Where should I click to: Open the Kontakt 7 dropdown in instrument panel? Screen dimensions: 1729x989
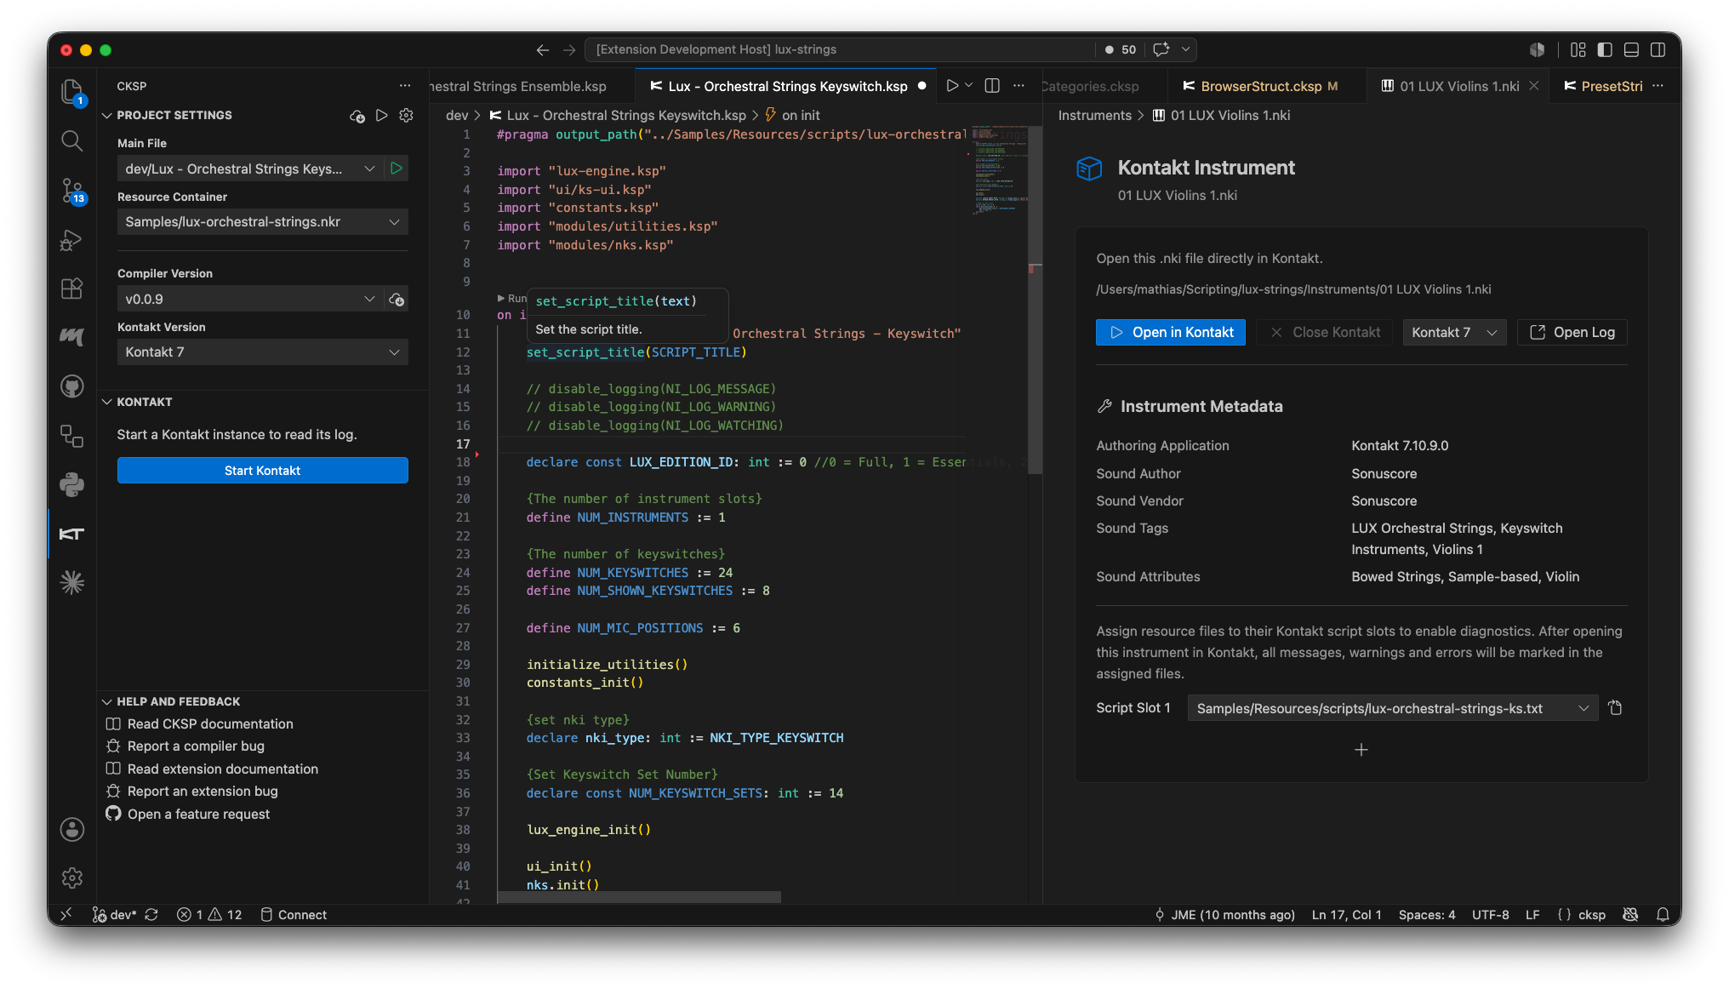(x=1454, y=333)
